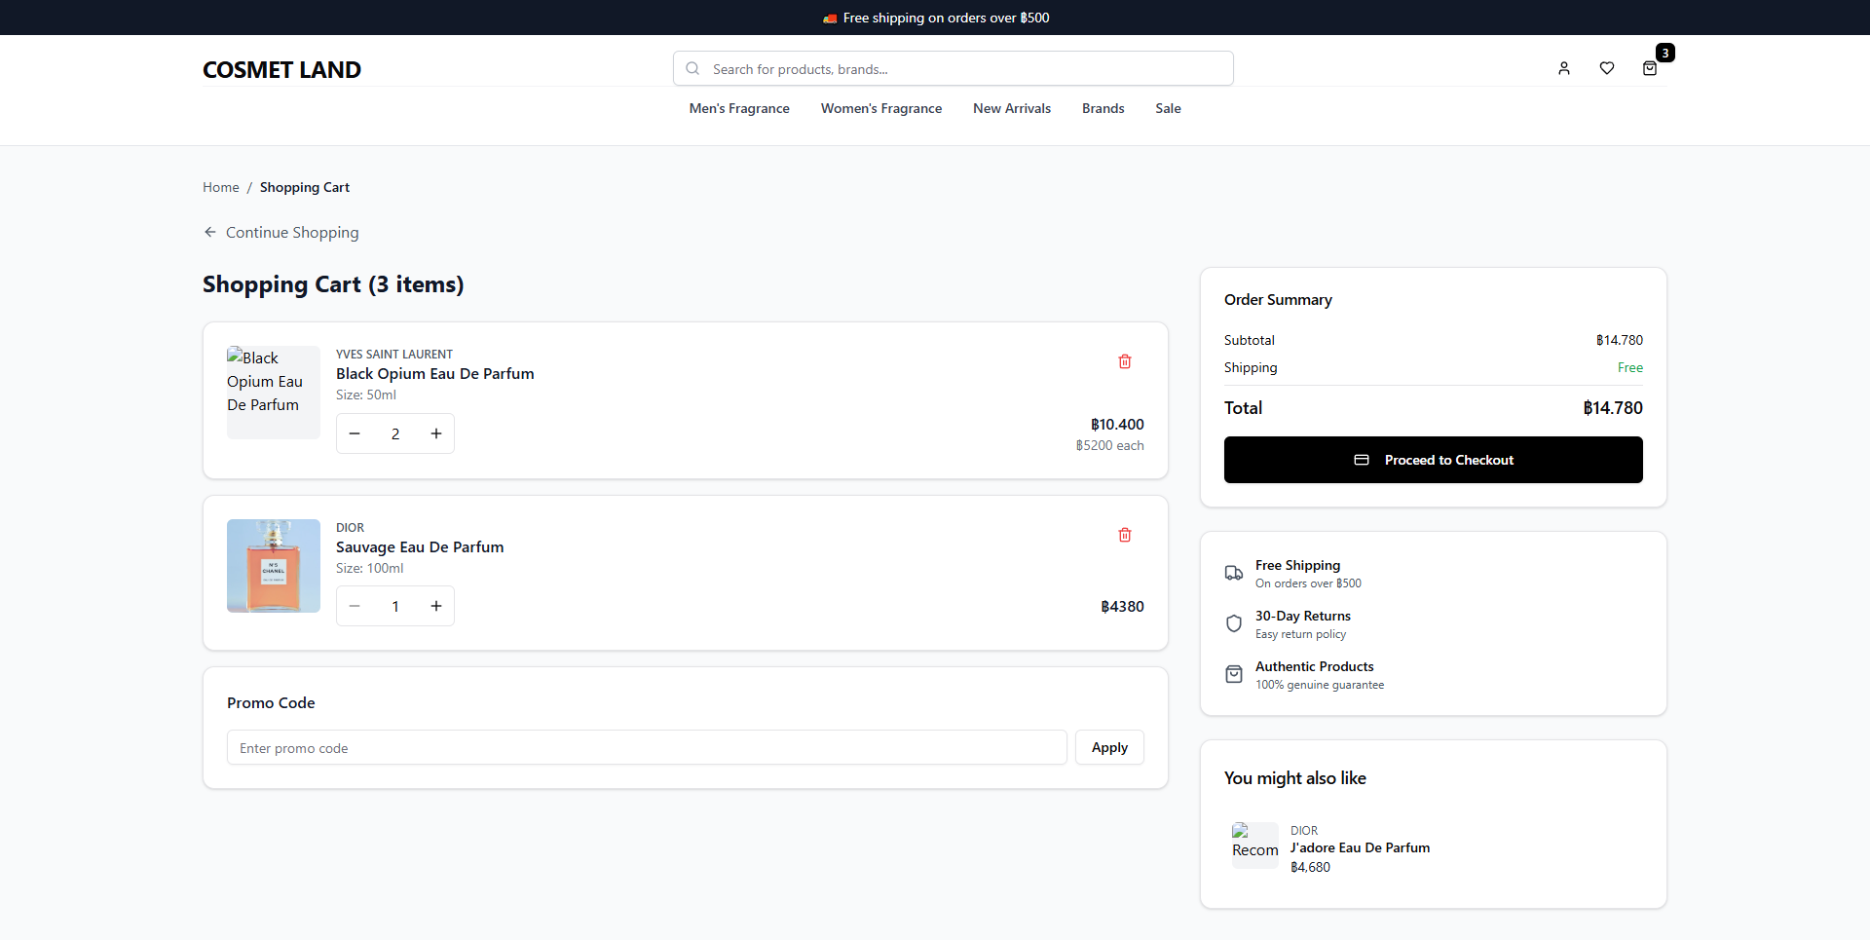Image resolution: width=1870 pixels, height=940 pixels.
Task: Open the Sale section
Action: click(1168, 108)
